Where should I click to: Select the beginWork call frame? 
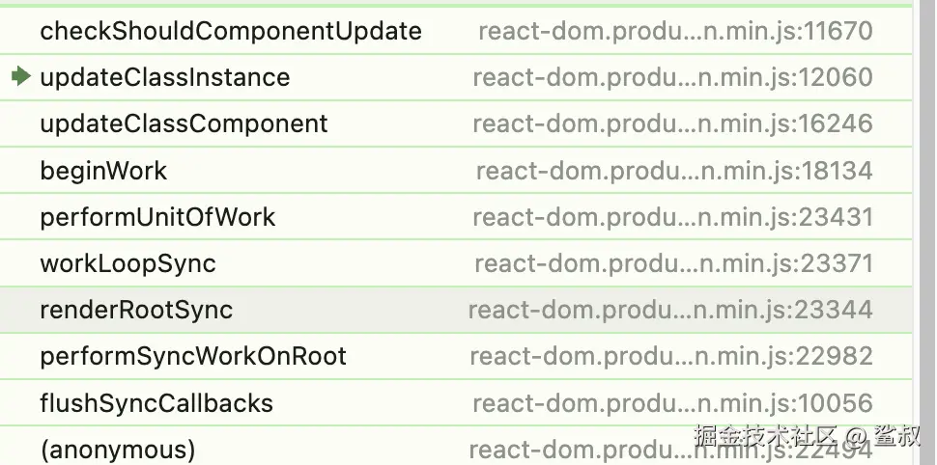click(103, 171)
